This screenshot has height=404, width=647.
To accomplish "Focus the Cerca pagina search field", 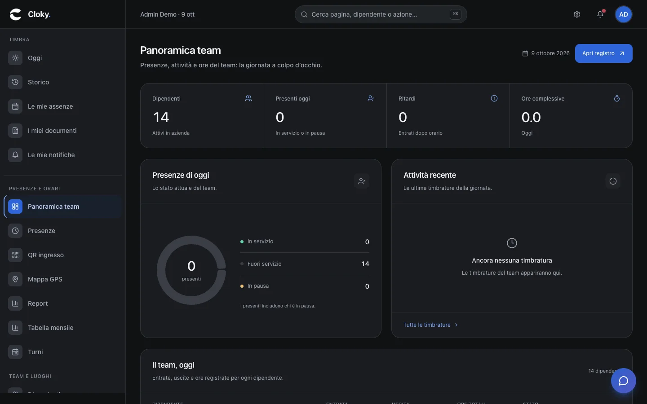I will click(x=381, y=14).
